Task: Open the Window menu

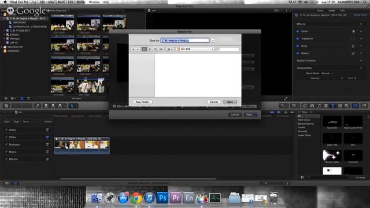Action: coord(94,2)
